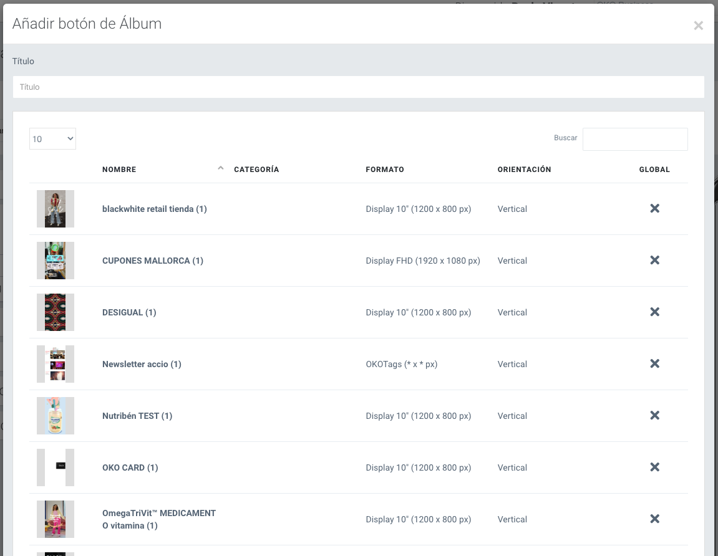Click Vertical orientation in Nutribén TEST row
The image size is (718, 556).
pyautogui.click(x=512, y=416)
